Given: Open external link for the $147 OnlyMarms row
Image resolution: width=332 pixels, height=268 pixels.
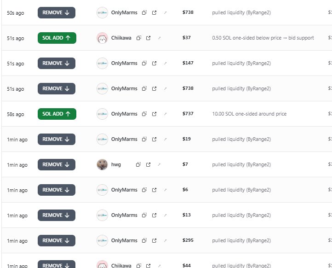Looking at the screenshot, I should [154, 63].
